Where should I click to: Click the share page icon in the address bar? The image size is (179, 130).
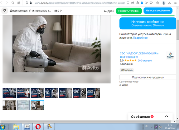132,3
